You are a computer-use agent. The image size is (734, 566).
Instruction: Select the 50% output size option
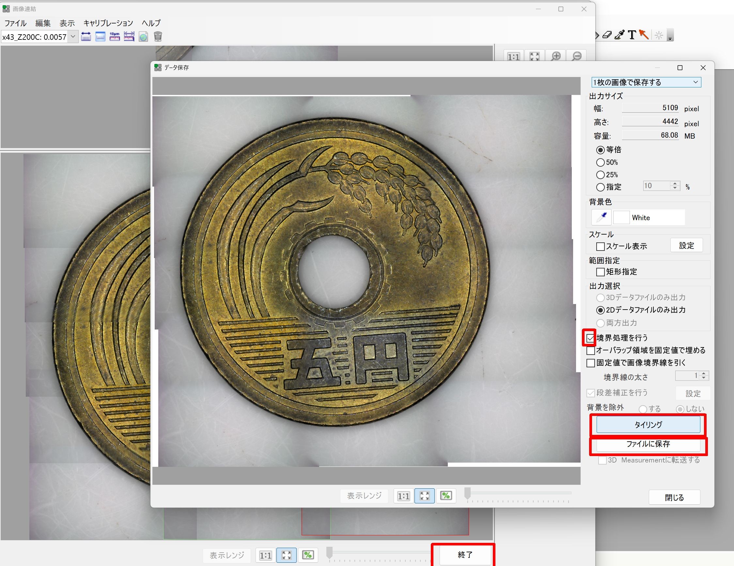(601, 162)
